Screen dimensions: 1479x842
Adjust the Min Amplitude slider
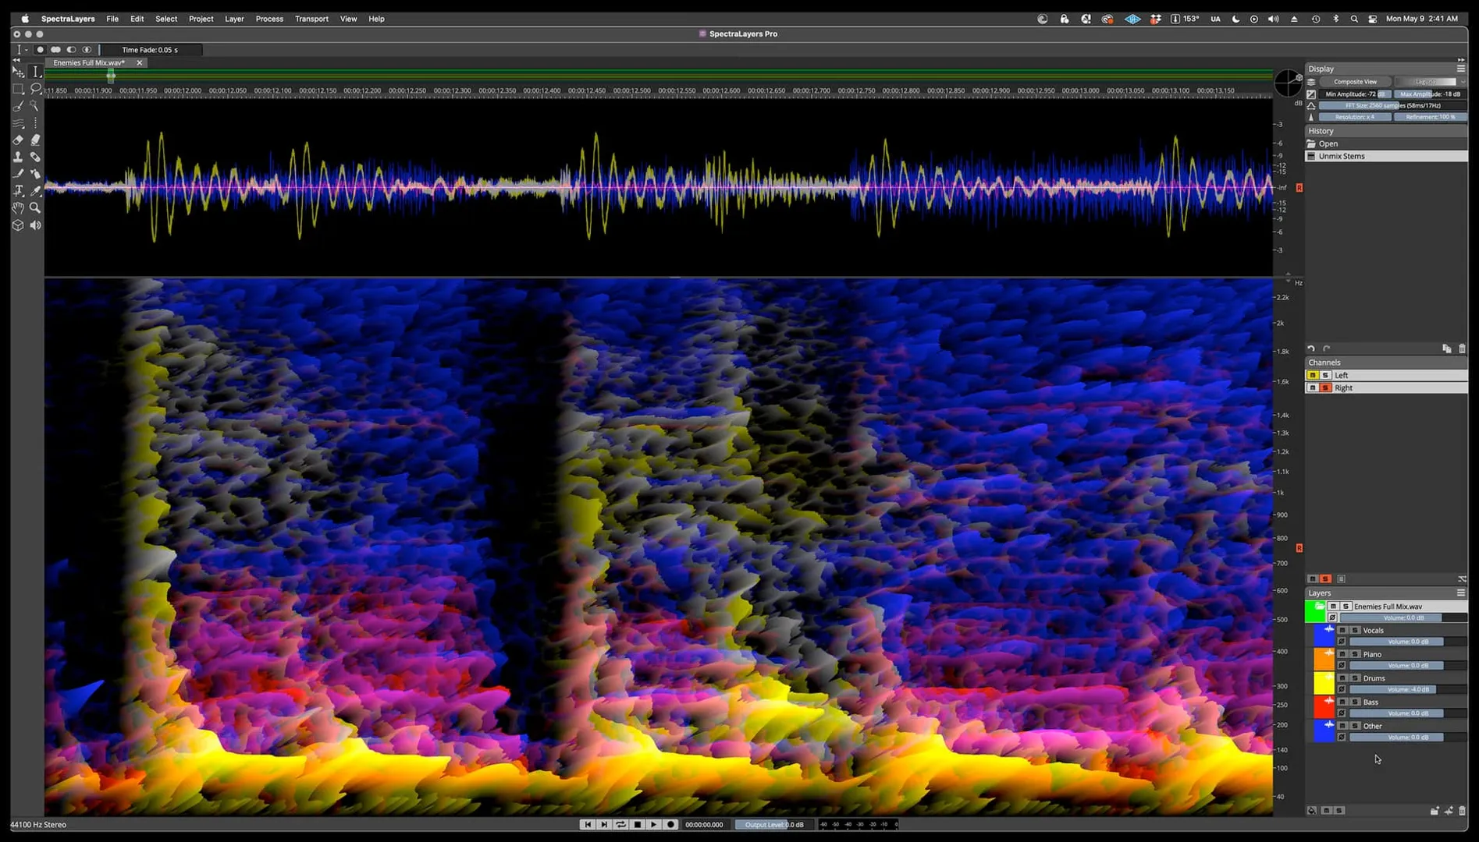coord(1355,94)
